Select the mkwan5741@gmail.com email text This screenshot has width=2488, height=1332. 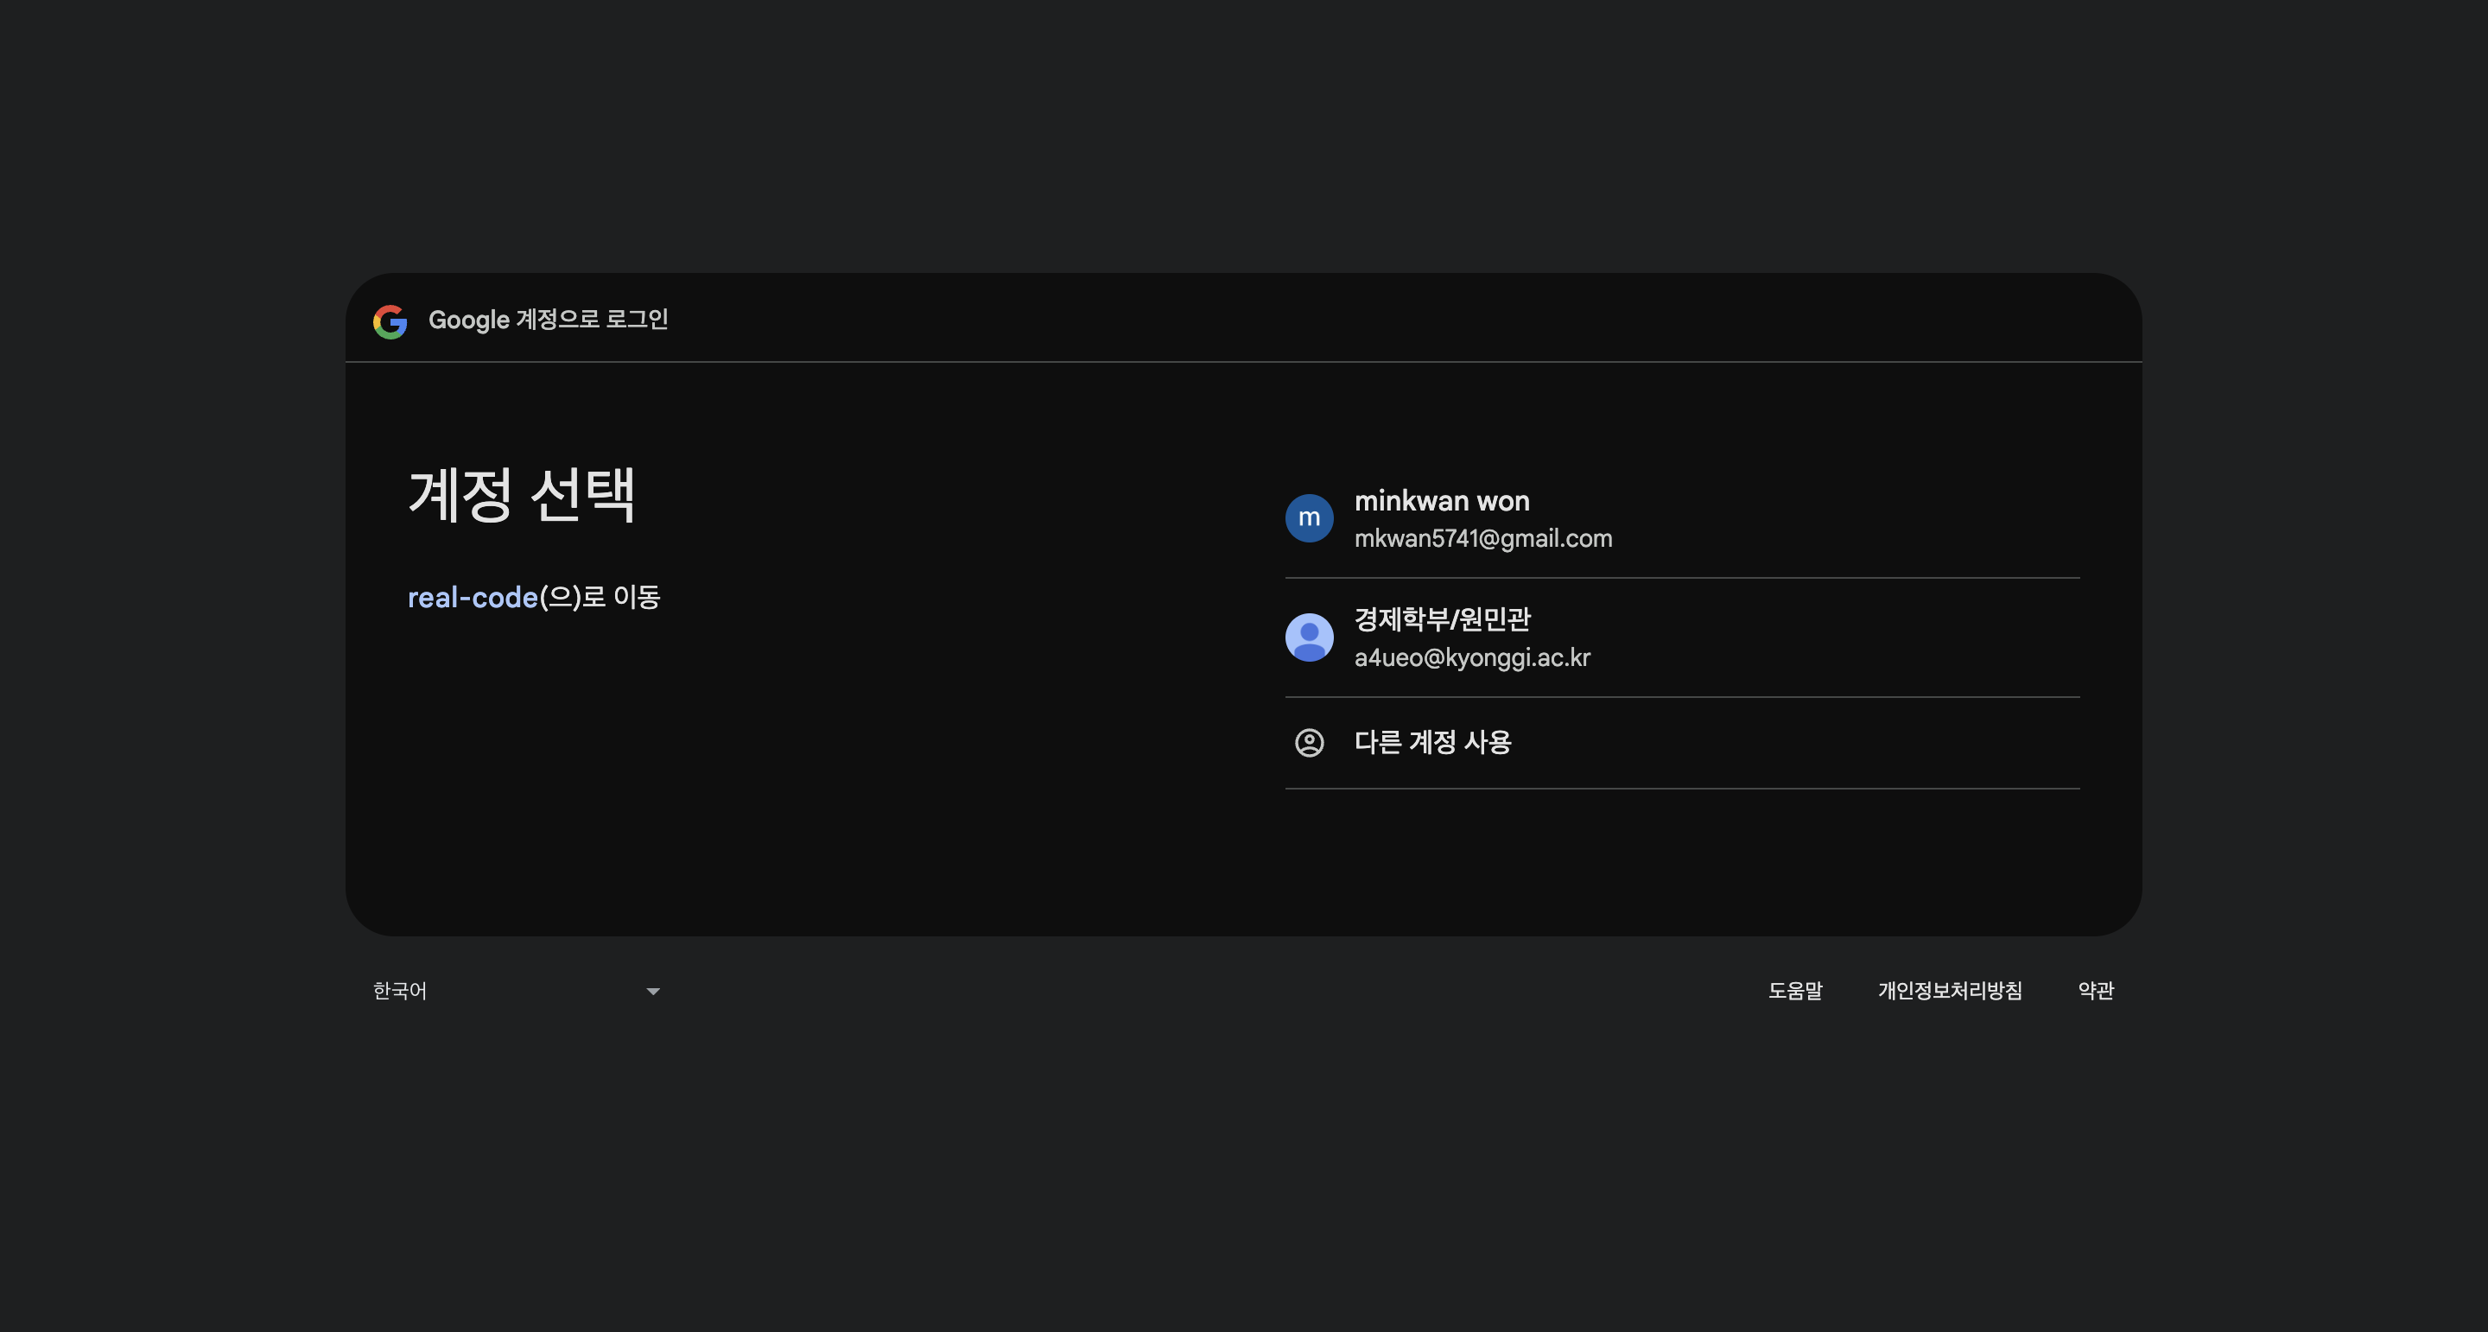point(1482,539)
